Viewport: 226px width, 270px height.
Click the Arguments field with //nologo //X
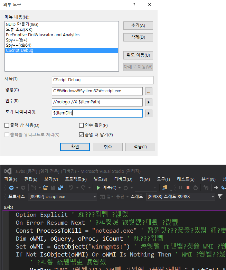pyautogui.click(x=97, y=102)
